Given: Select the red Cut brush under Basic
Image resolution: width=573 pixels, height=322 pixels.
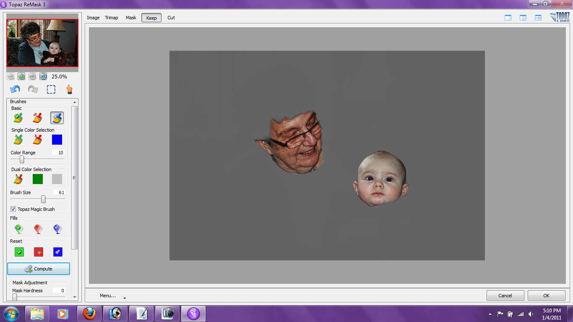Looking at the screenshot, I should click(37, 118).
